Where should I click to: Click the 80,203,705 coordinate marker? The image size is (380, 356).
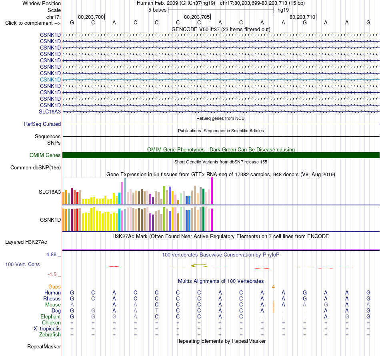(x=197, y=17)
